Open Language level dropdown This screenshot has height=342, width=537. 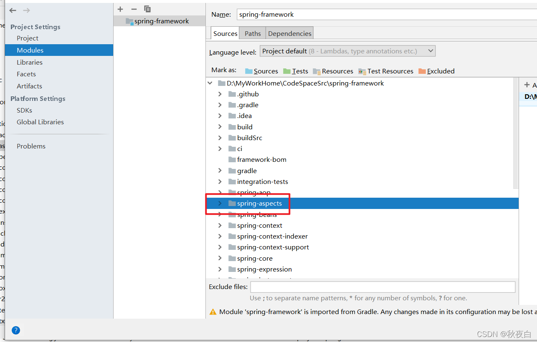tap(347, 51)
